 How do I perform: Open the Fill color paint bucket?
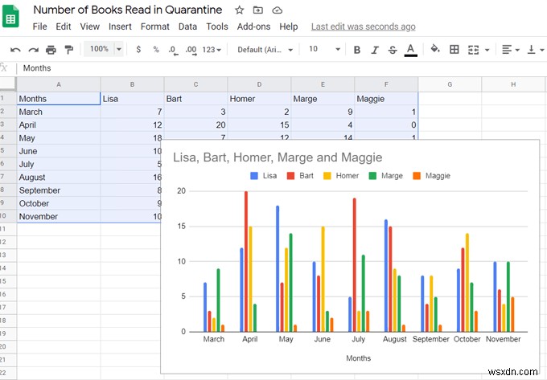[435, 50]
